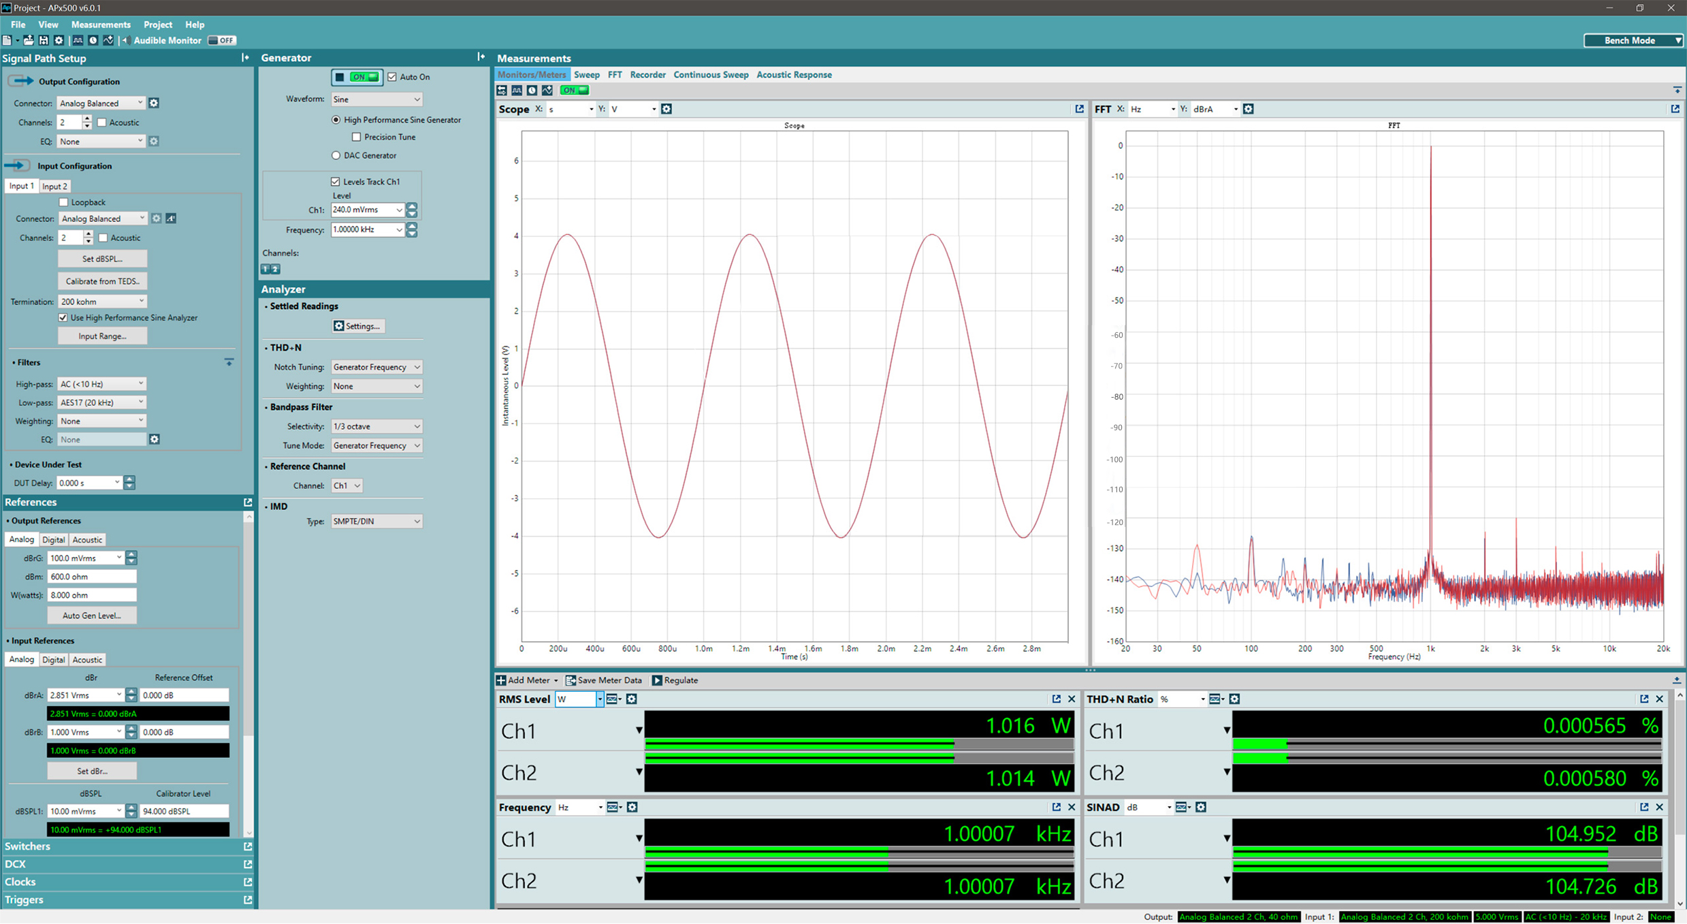
Task: Open FFT graph settings gear
Action: click(x=1248, y=109)
